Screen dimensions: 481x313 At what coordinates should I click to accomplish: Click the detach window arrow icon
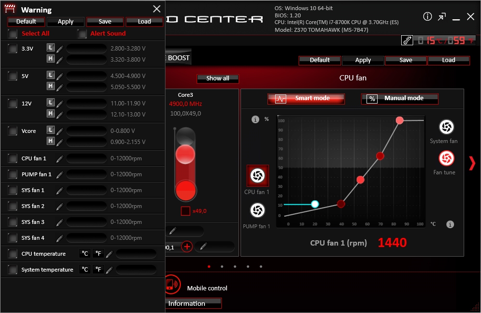click(x=442, y=16)
